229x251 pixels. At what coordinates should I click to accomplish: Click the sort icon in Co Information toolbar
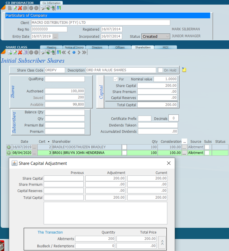coord(59,8)
